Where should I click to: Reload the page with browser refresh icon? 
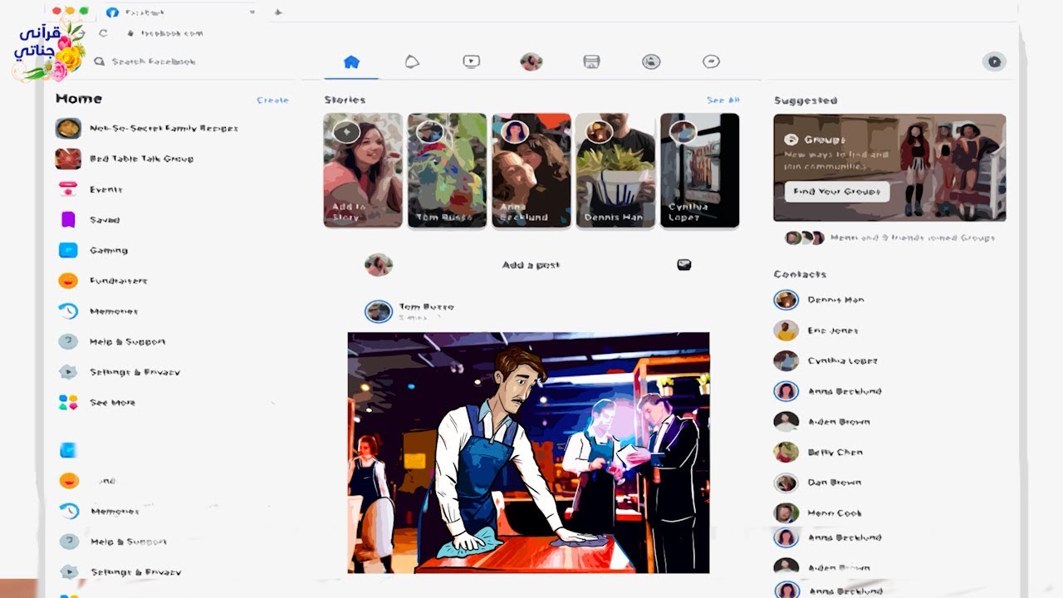click(x=103, y=33)
